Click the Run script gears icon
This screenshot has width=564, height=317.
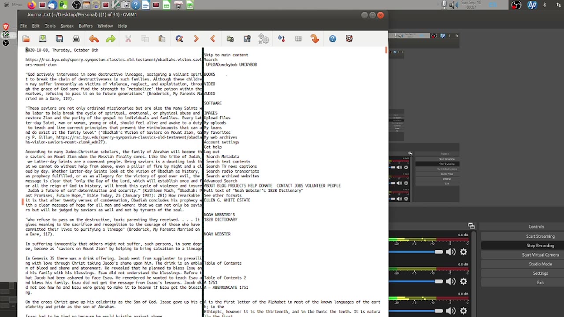[x=263, y=39]
